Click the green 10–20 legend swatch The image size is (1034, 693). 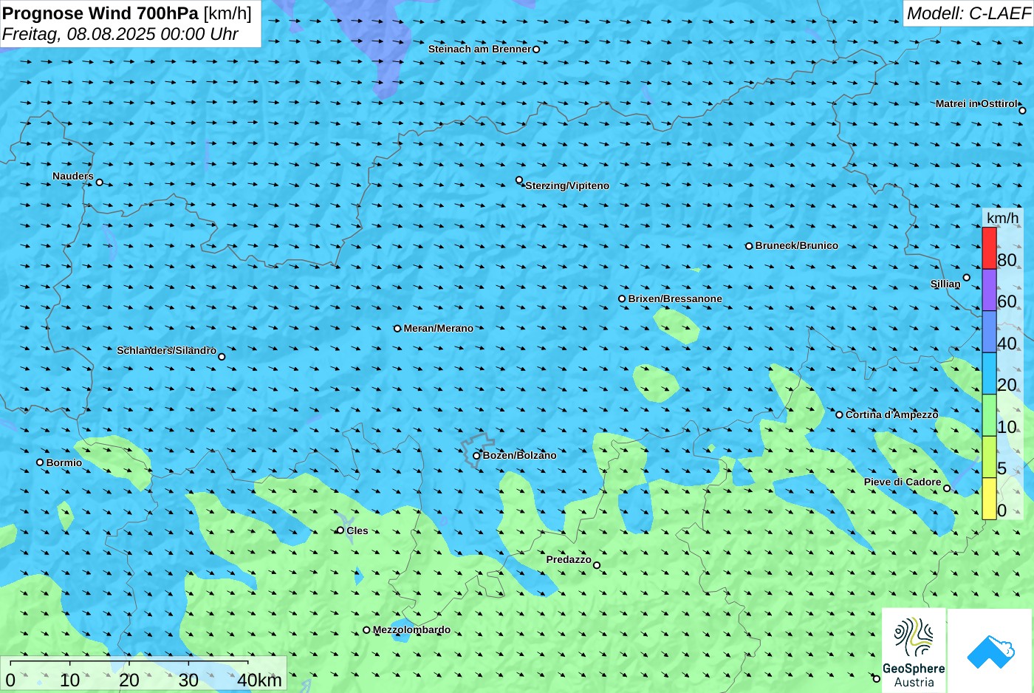[989, 415]
